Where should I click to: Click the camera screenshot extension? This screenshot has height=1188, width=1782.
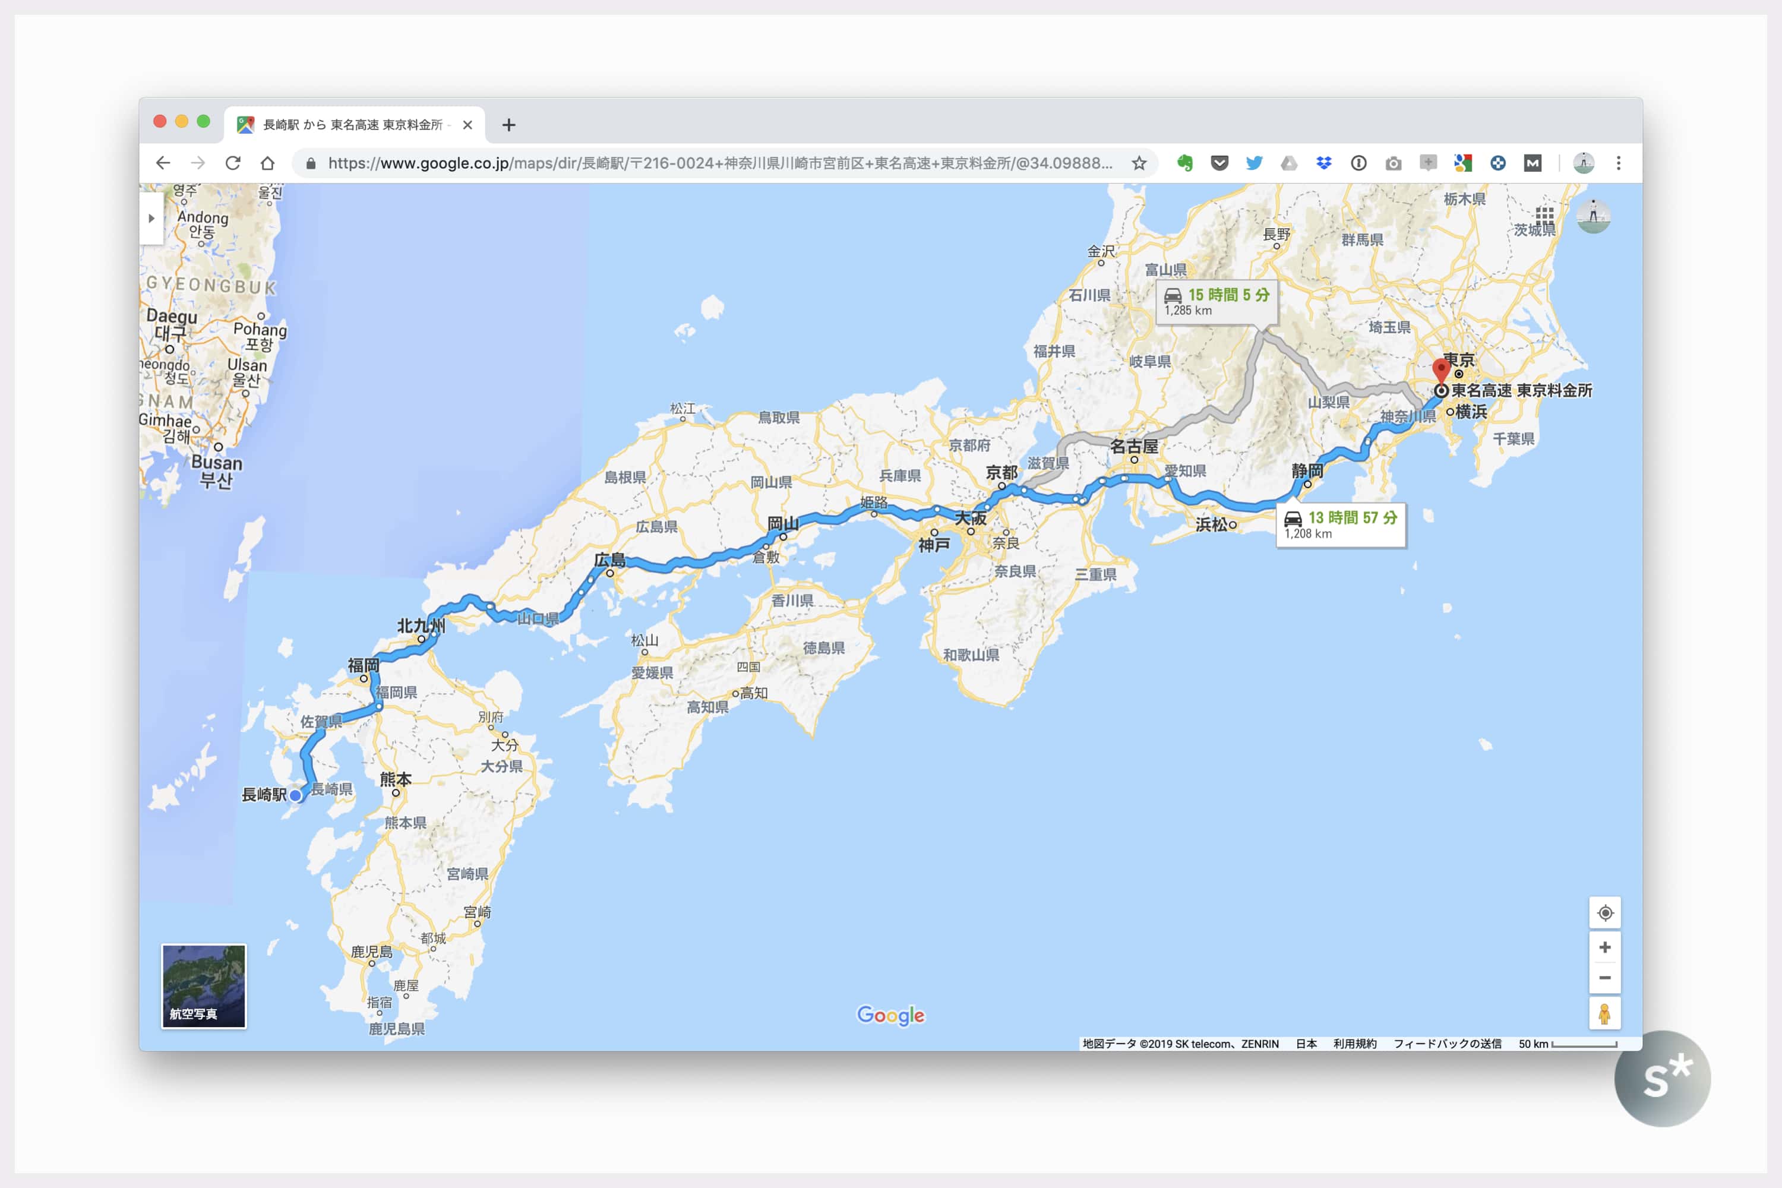coord(1394,163)
